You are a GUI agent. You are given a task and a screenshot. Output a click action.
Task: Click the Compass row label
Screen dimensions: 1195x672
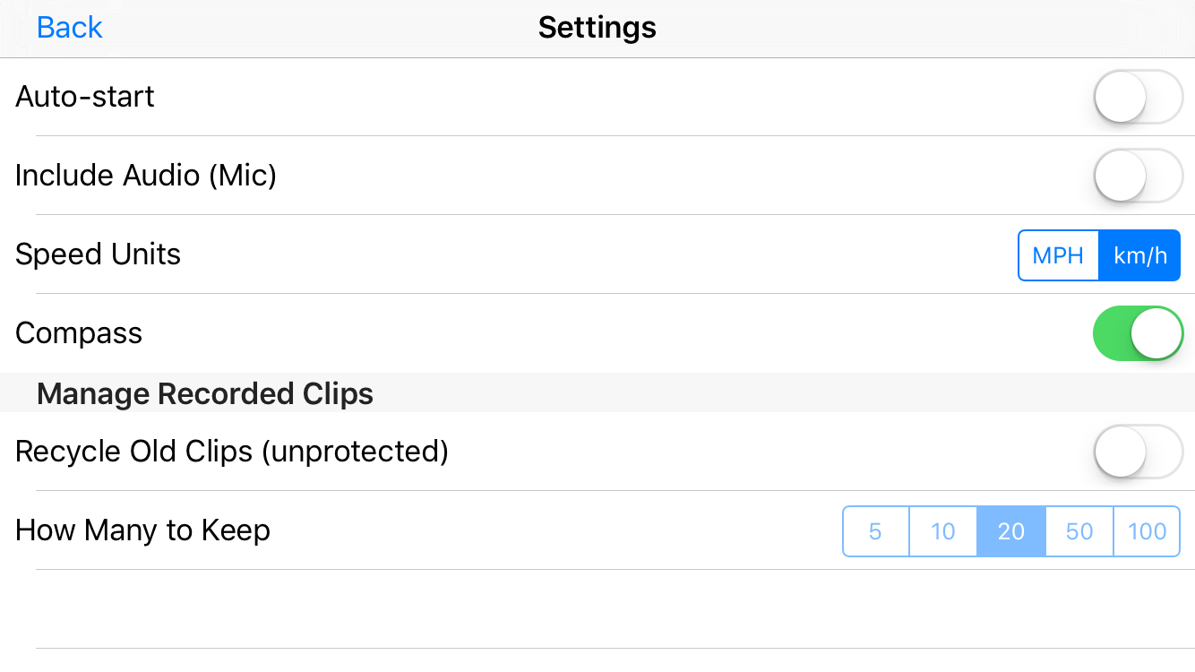[79, 333]
